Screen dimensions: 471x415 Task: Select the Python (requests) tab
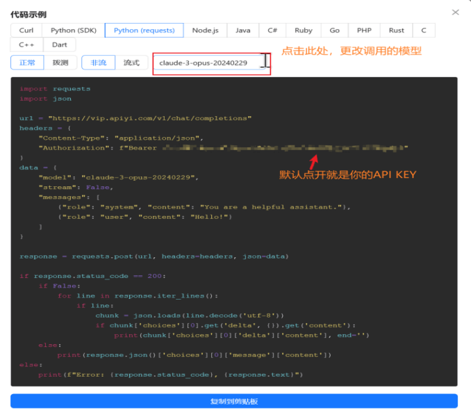(x=144, y=31)
